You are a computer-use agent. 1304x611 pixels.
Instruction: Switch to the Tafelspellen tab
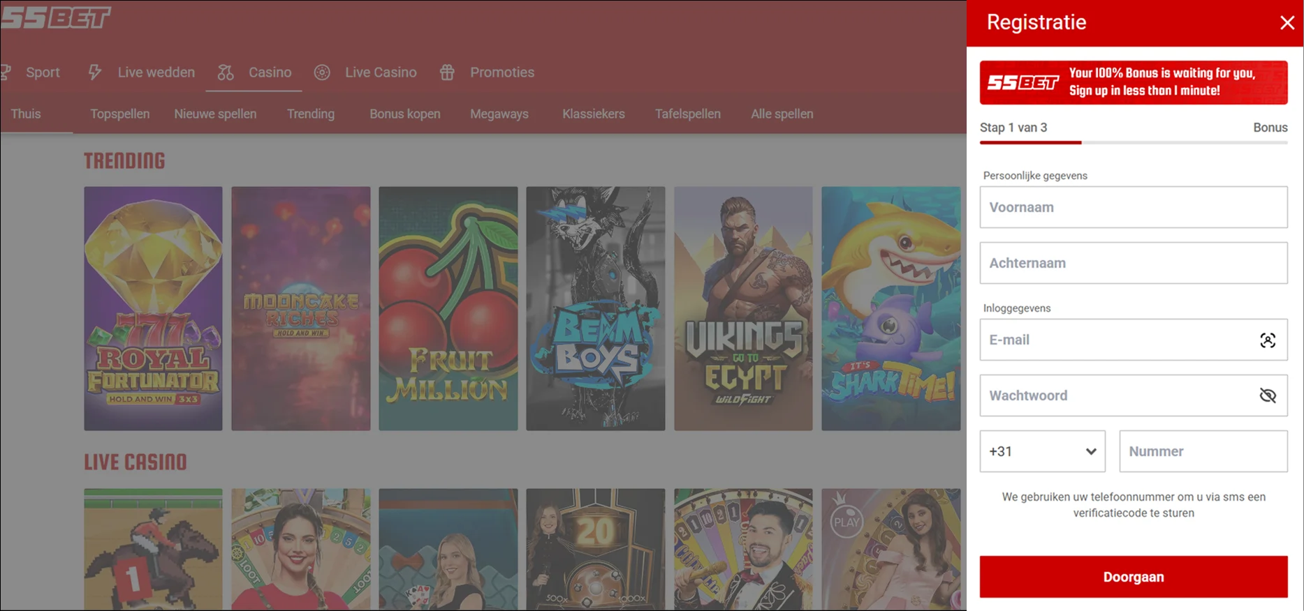tap(688, 114)
